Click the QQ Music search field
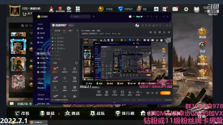The height and width of the screenshot is (125, 223). pyautogui.click(x=80, y=17)
